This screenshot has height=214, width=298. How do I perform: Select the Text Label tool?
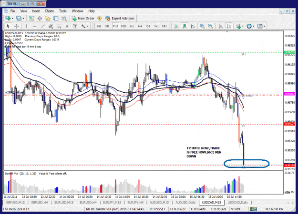75,26
